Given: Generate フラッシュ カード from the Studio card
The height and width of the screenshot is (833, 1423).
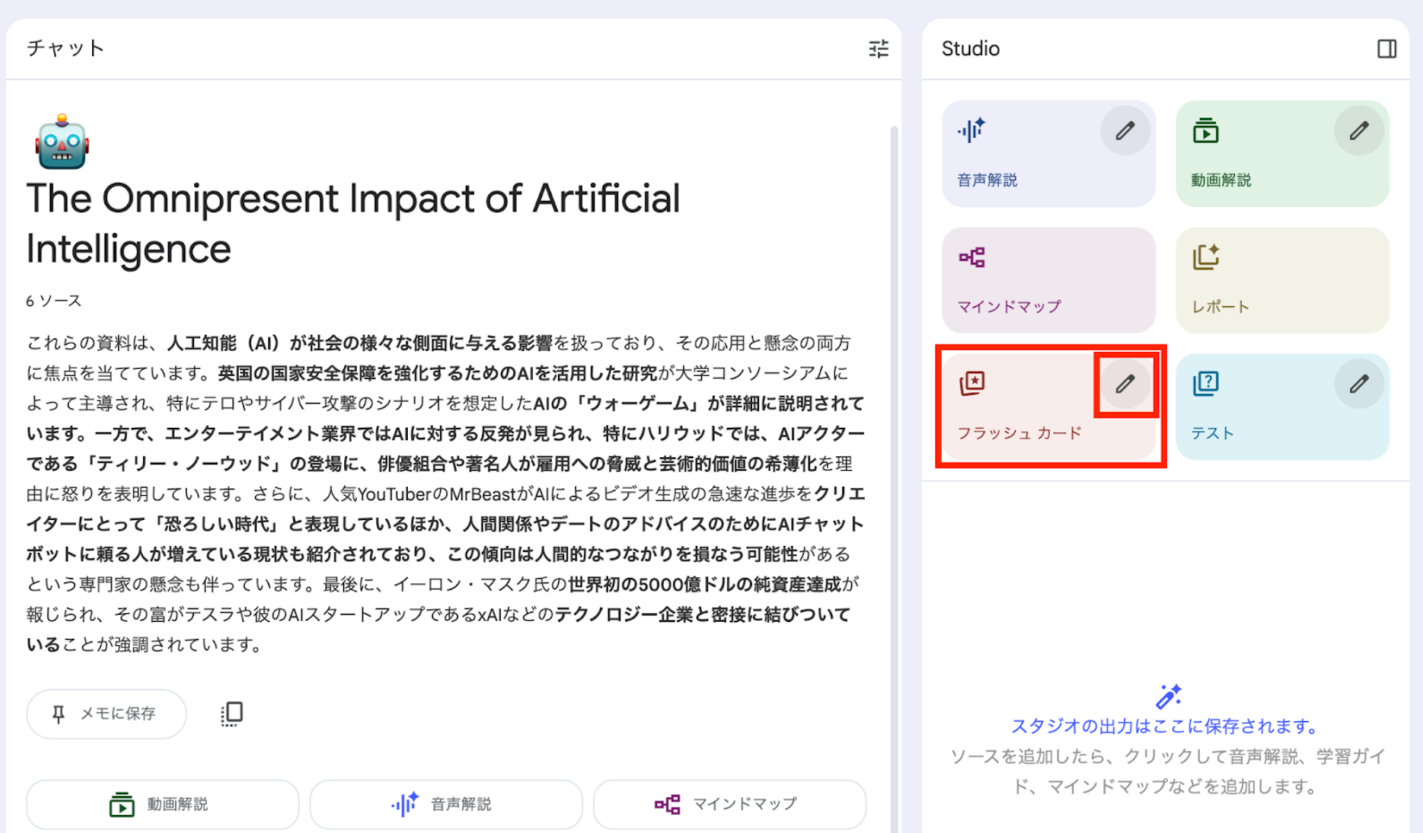Looking at the screenshot, I should tap(1019, 432).
